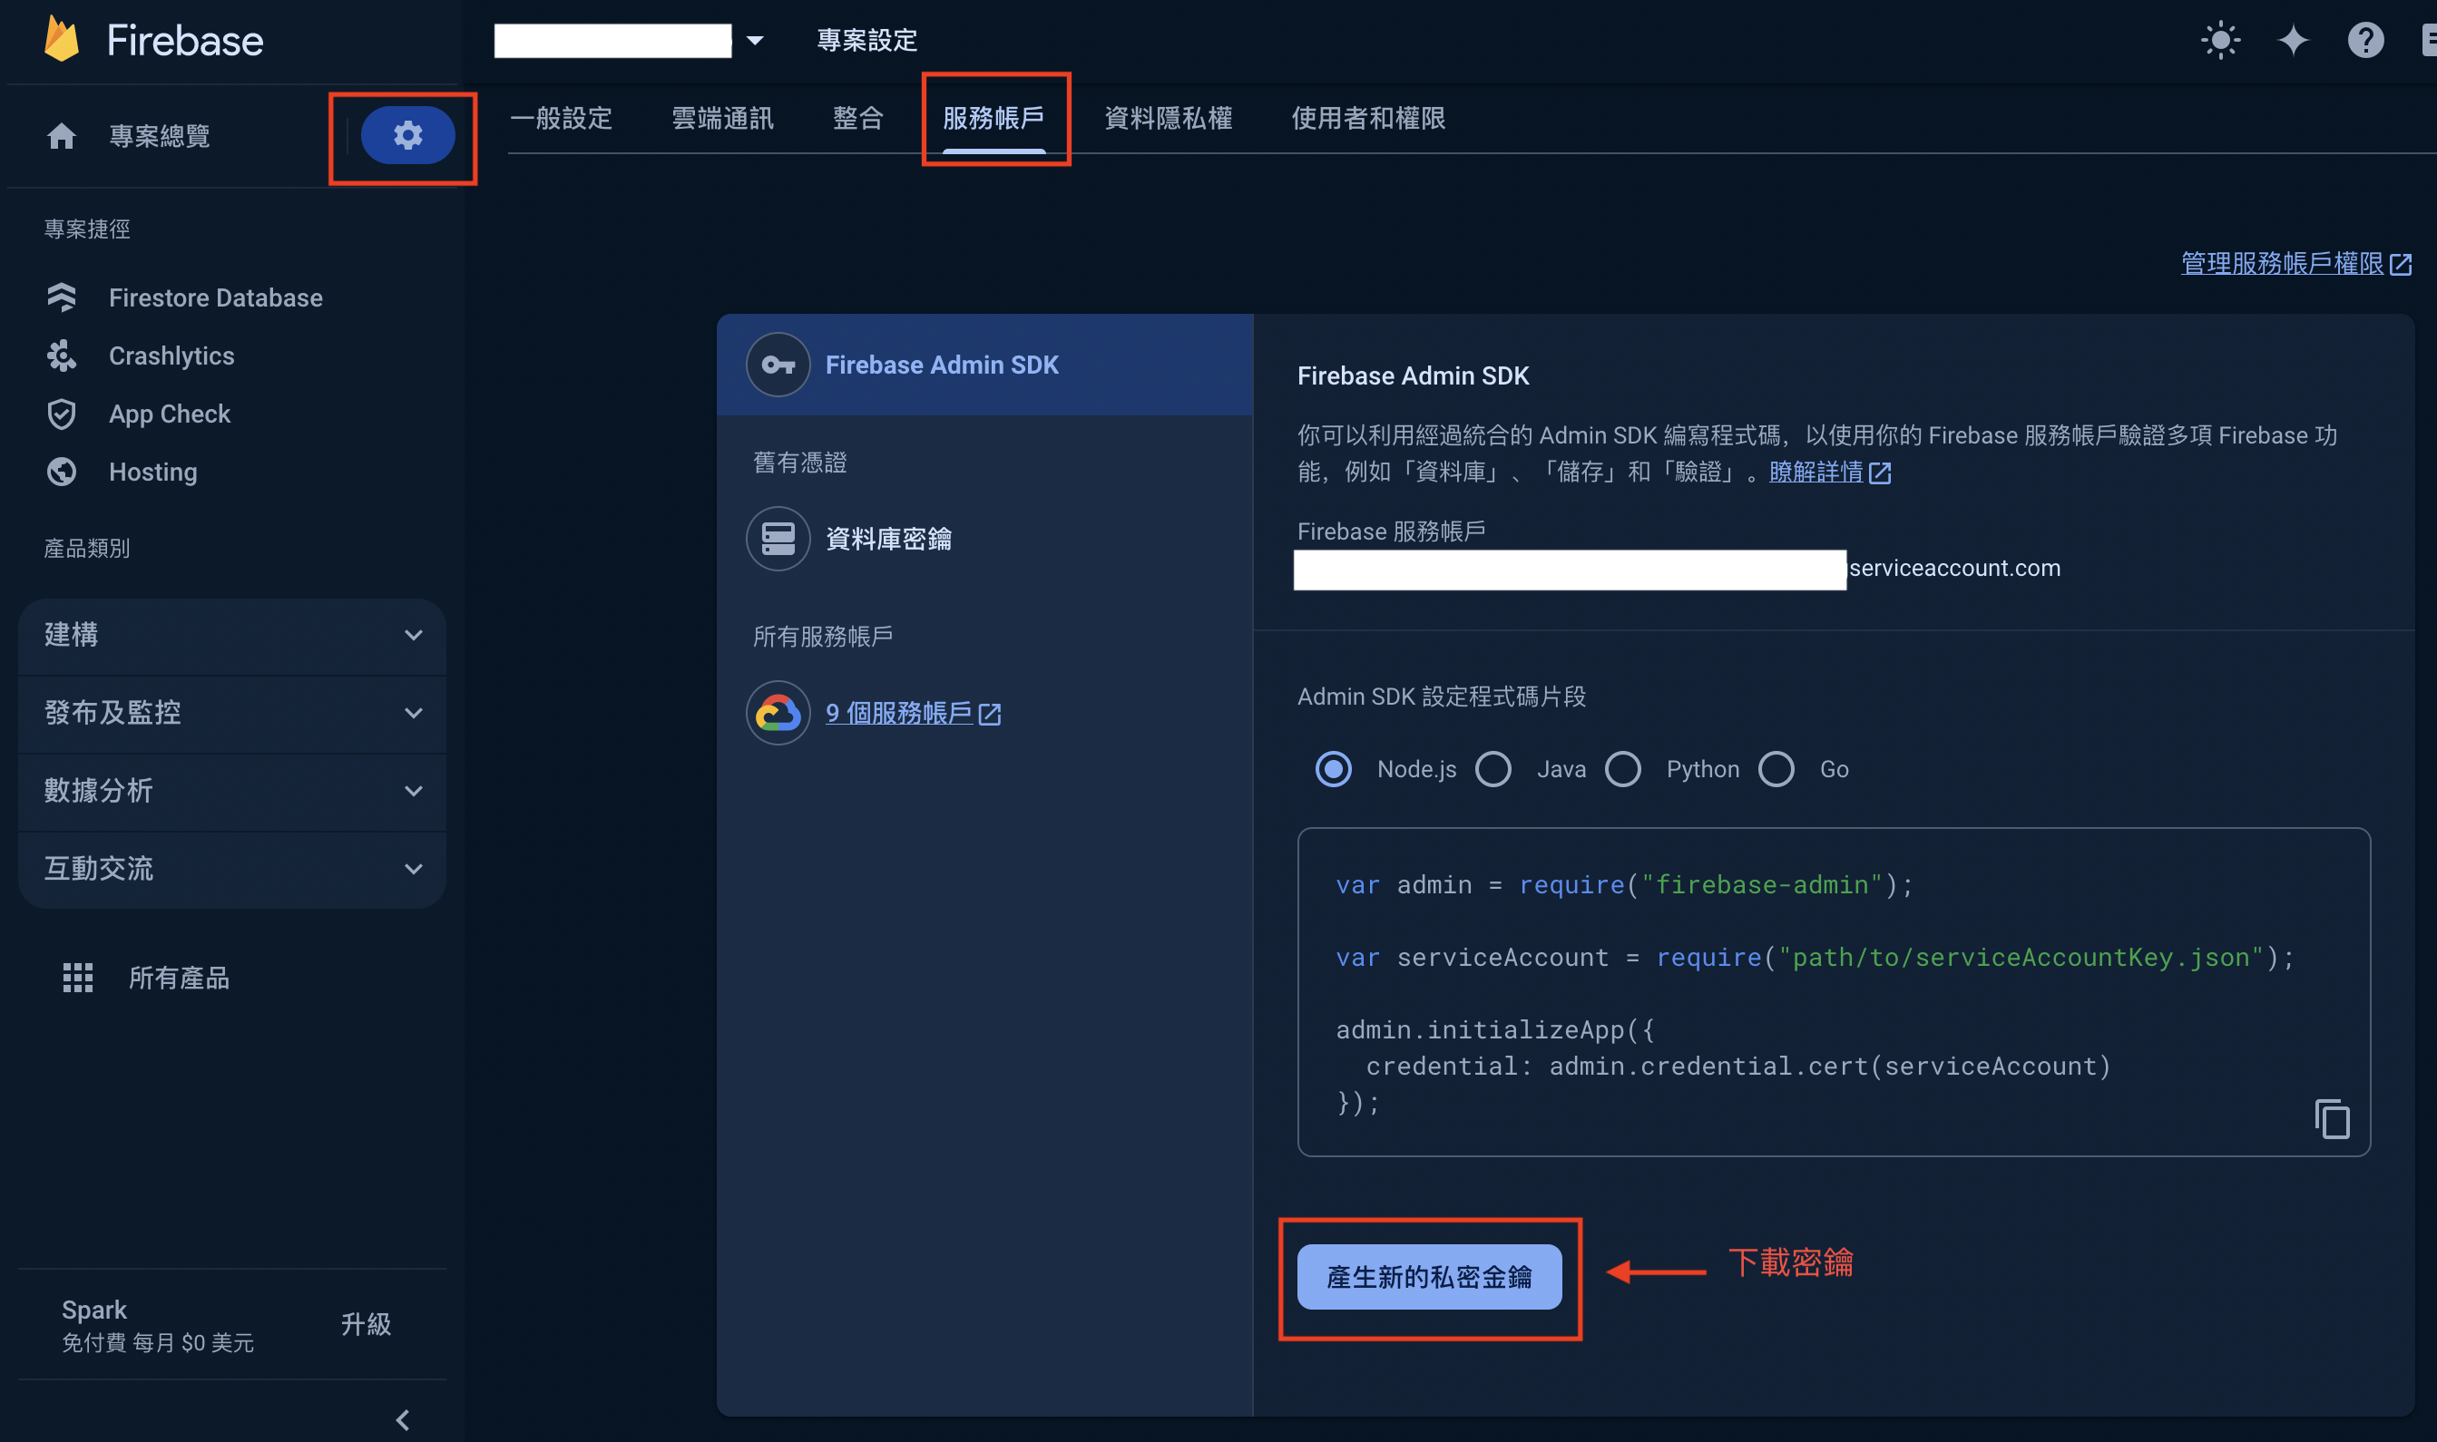
Task: Copy the Admin SDK code snippet
Action: pyautogui.click(x=2331, y=1118)
